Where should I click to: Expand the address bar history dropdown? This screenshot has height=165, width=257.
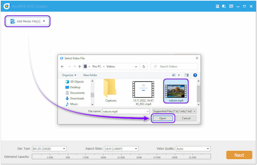coord(136,67)
